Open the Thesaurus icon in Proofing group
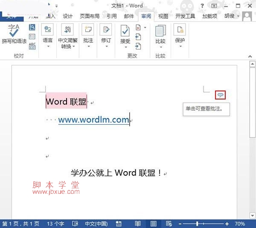 [32, 37]
